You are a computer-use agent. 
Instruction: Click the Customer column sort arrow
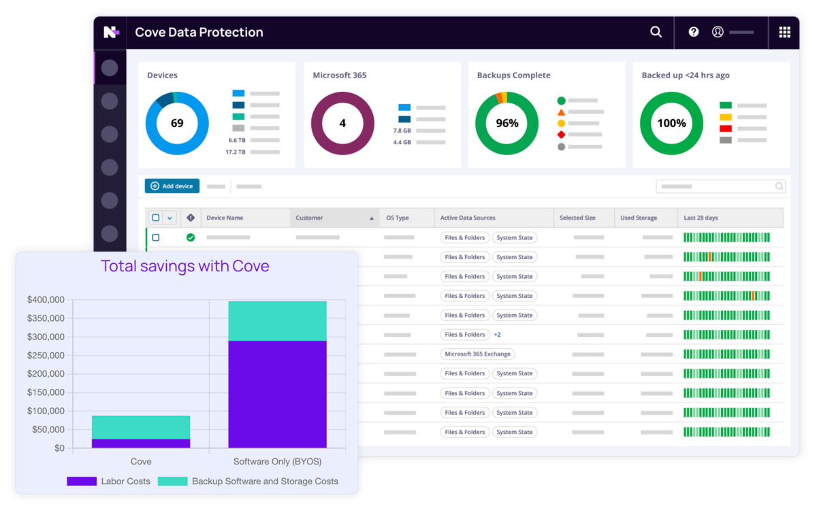pyautogui.click(x=371, y=218)
